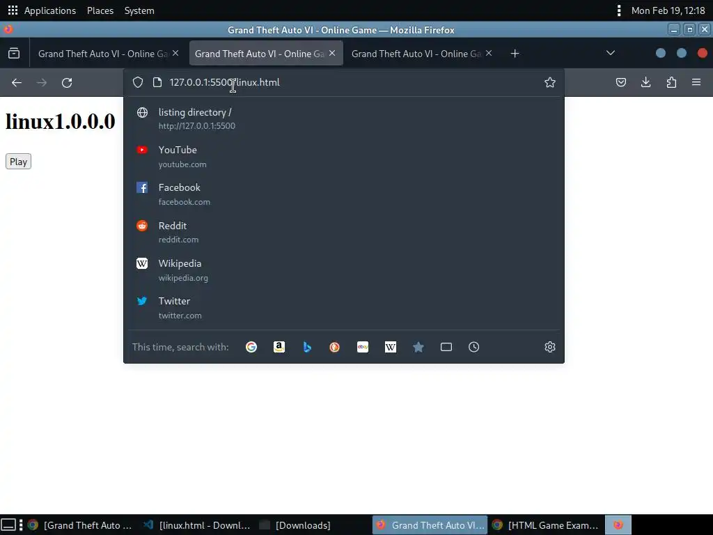713x535 pixels.
Task: Close the third Grand Theft Auto tab
Action: click(489, 53)
